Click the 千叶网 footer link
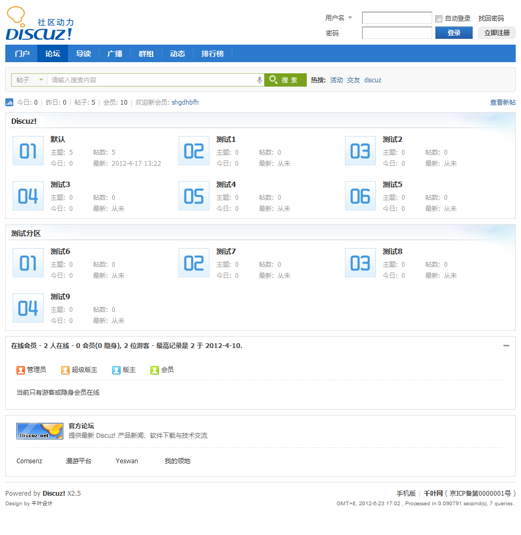The image size is (521, 535). pos(433,494)
